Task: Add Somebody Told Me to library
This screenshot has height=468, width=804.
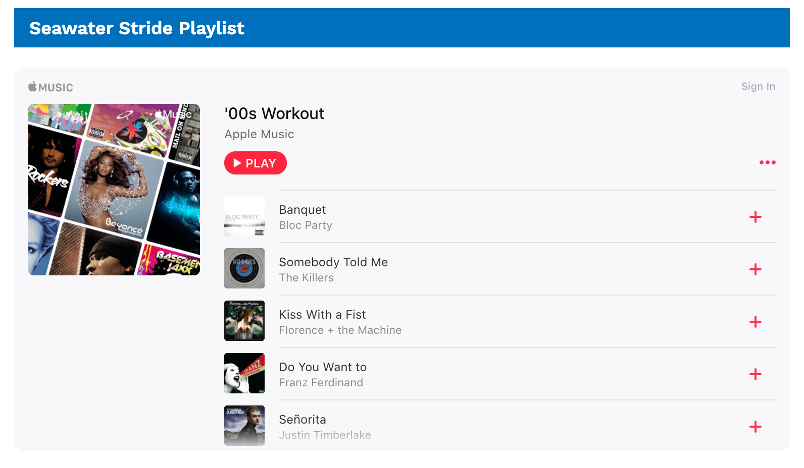Action: click(755, 269)
